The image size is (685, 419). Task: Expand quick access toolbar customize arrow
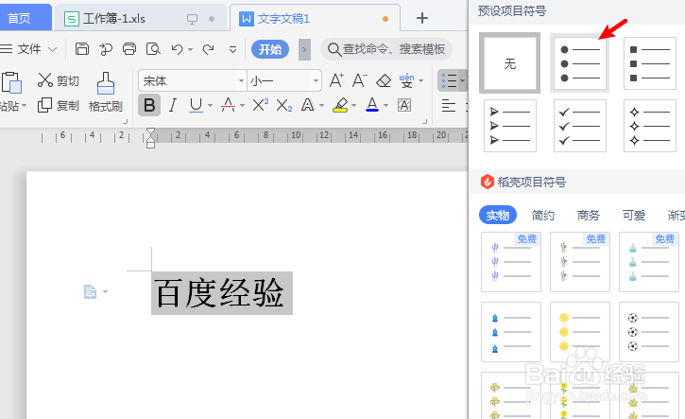232,49
